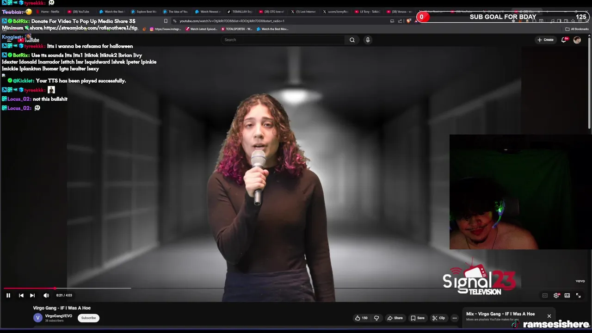Click the video title IF I Was A Hoe
The image size is (592, 333).
coord(62,308)
